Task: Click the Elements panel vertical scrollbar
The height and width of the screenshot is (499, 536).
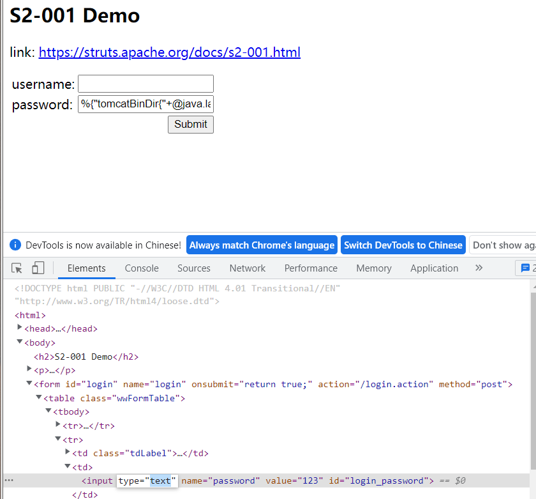Action: [533, 380]
